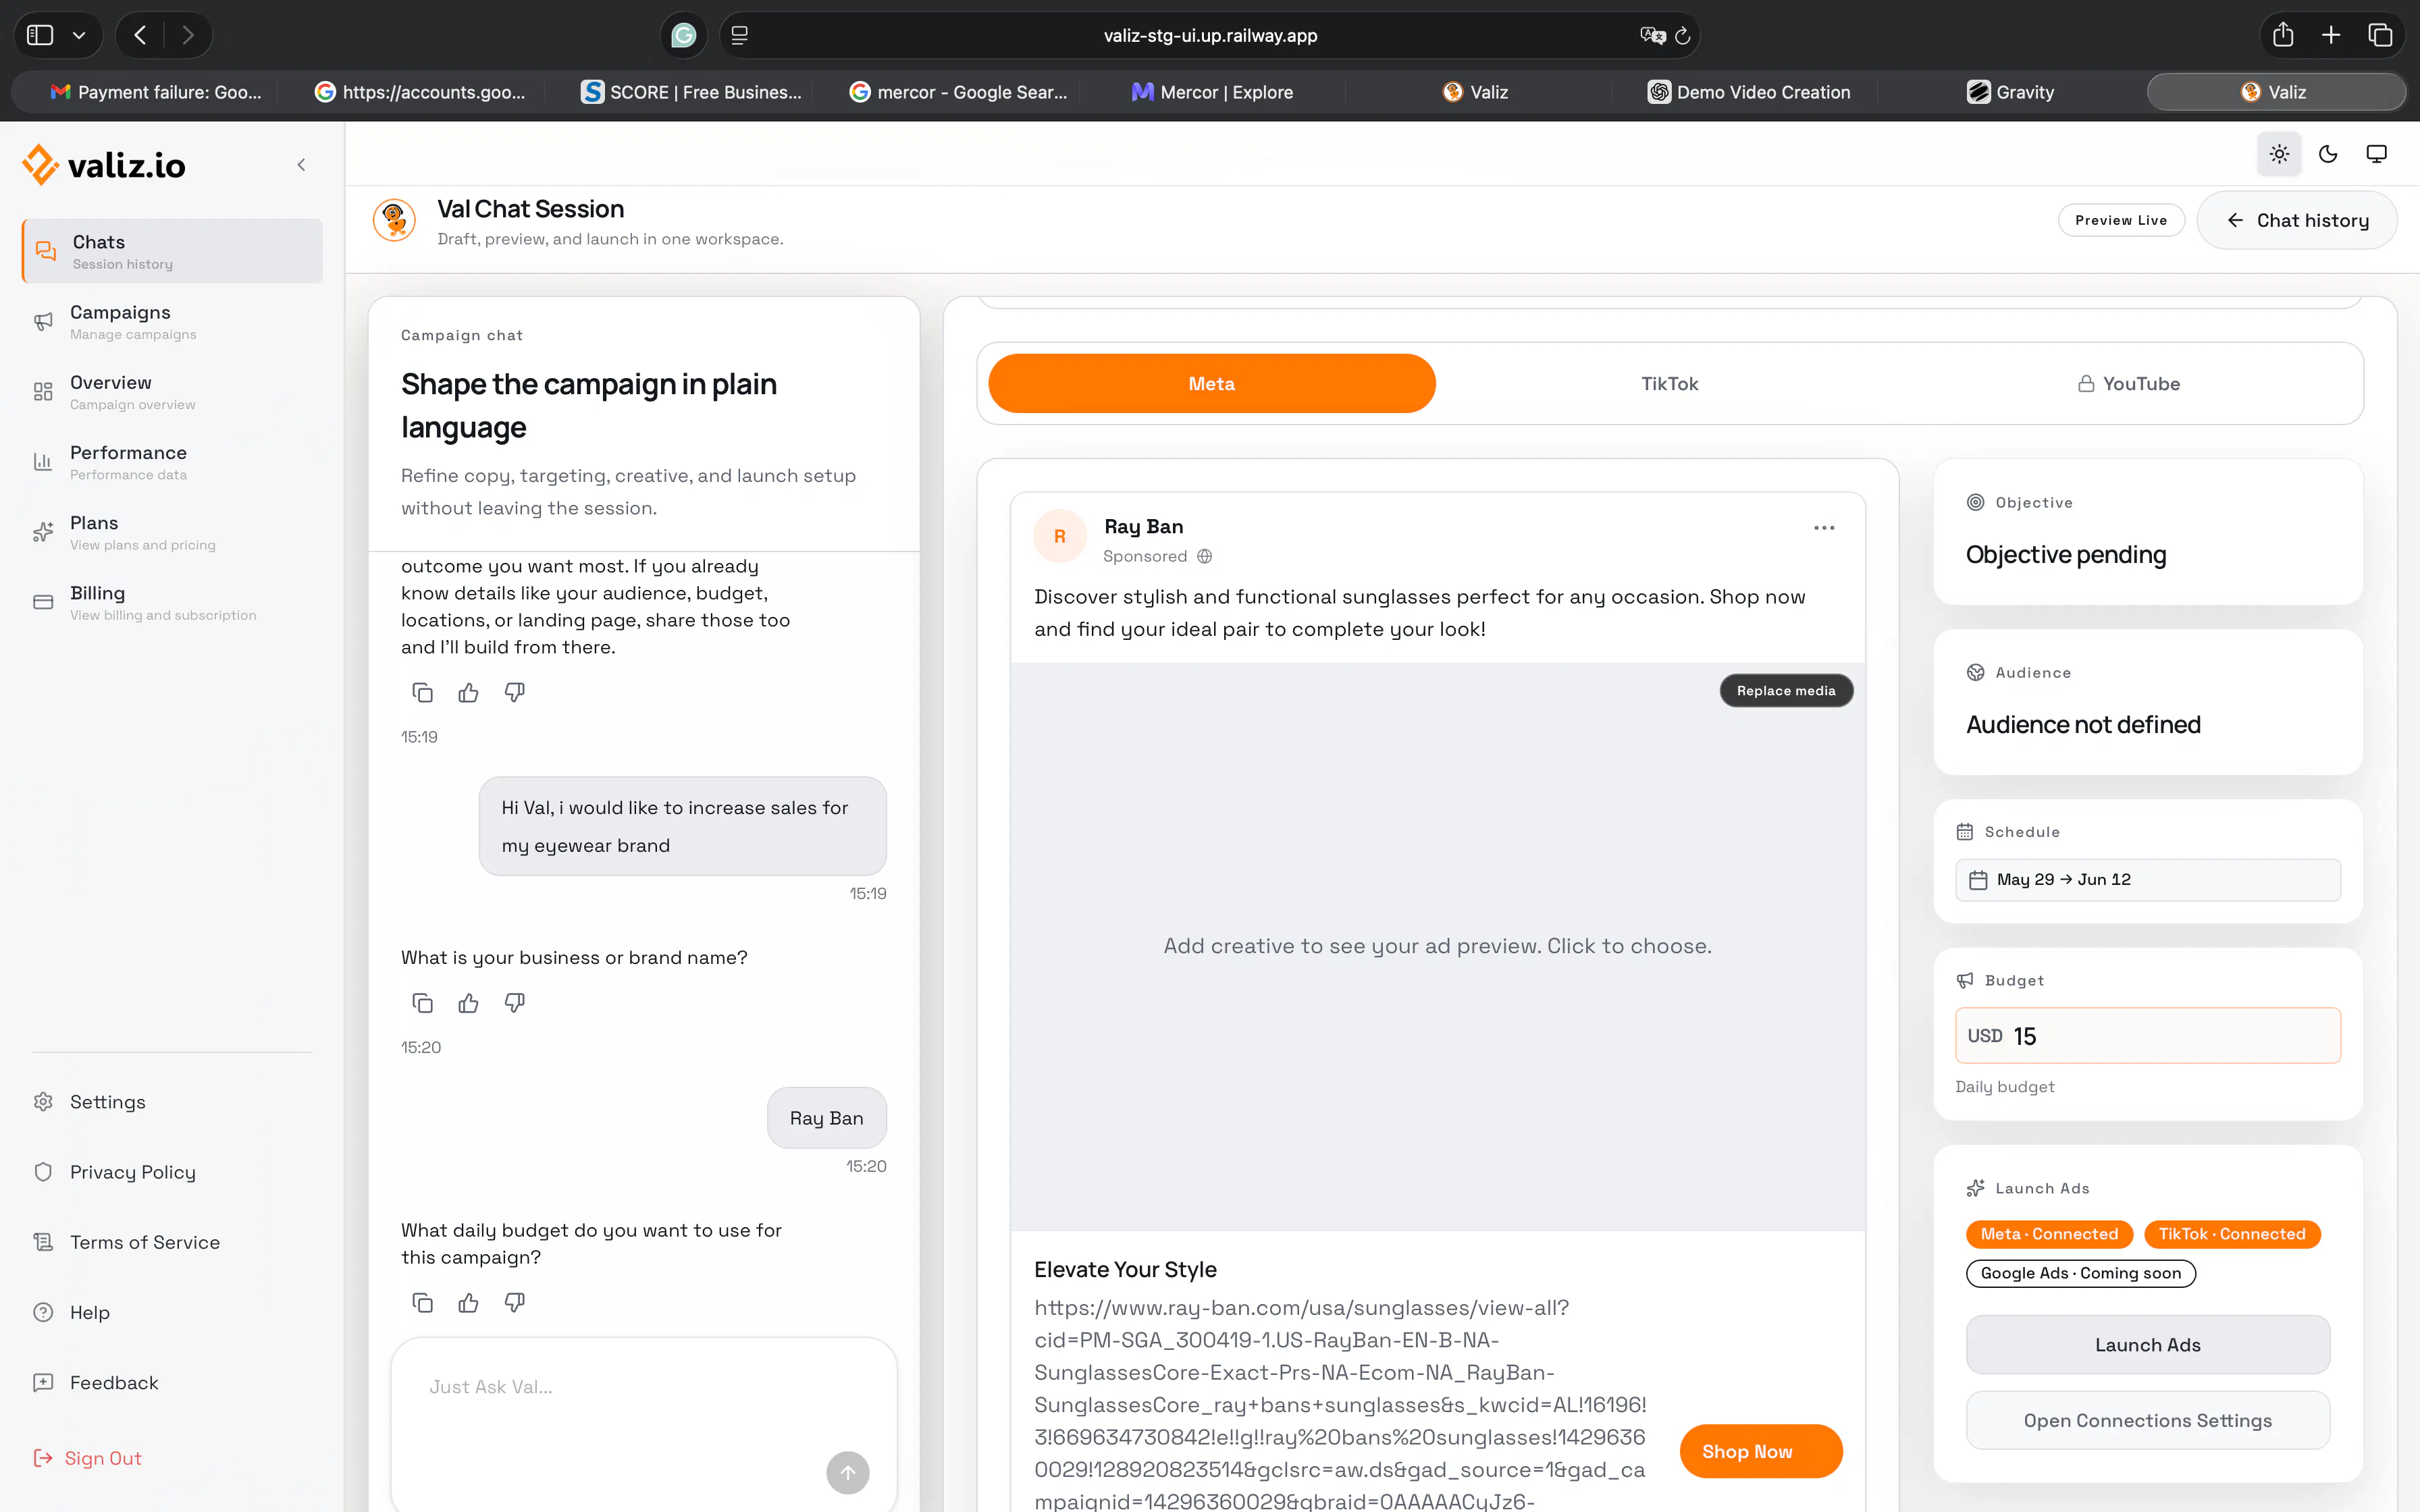Open the Overview page
Viewport: 2420px width, 1512px height.
click(x=172, y=391)
